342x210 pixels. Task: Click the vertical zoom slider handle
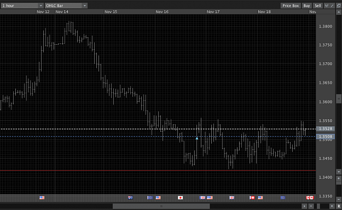(339, 183)
